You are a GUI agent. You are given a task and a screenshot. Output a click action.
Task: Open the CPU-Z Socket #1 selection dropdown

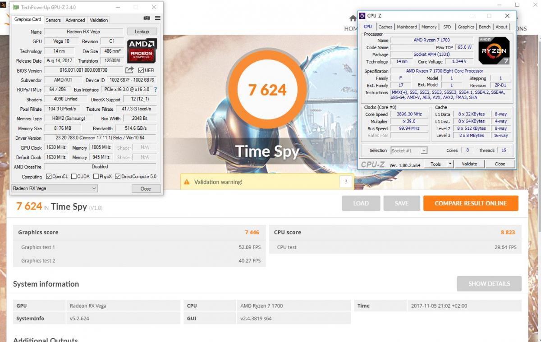(409, 150)
